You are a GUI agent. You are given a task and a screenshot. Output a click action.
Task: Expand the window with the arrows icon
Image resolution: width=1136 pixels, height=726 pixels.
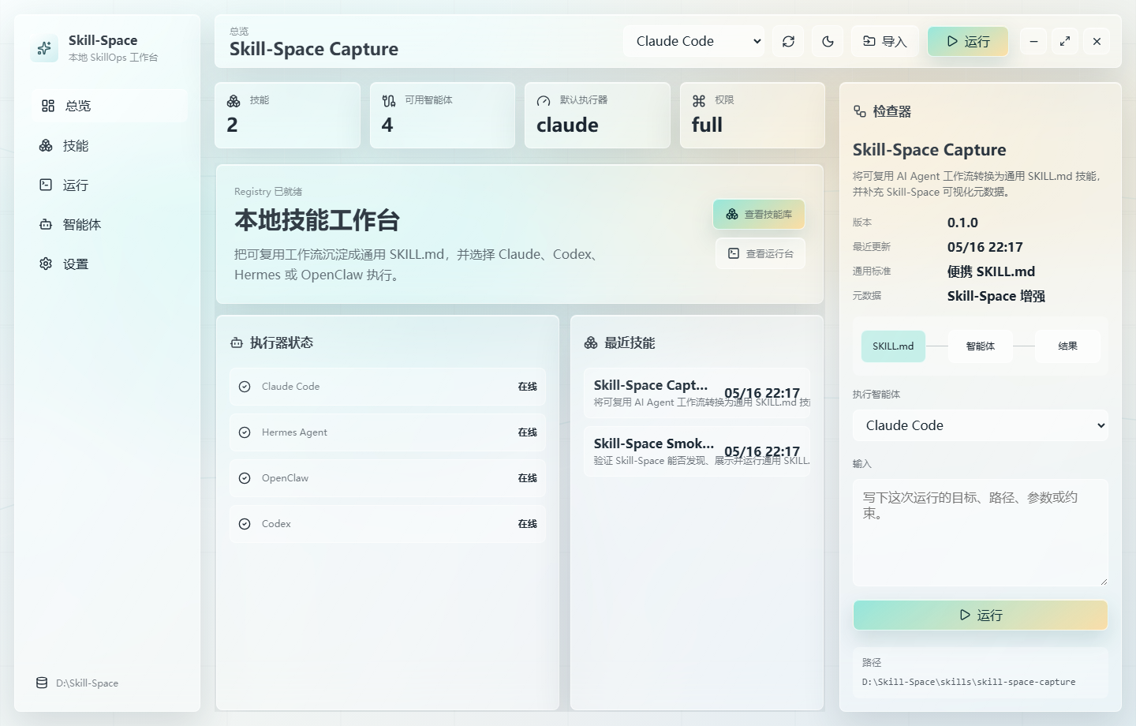1065,41
